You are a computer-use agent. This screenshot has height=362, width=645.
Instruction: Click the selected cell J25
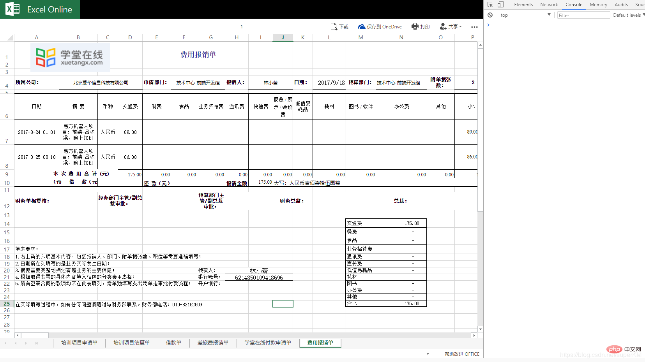tap(283, 304)
